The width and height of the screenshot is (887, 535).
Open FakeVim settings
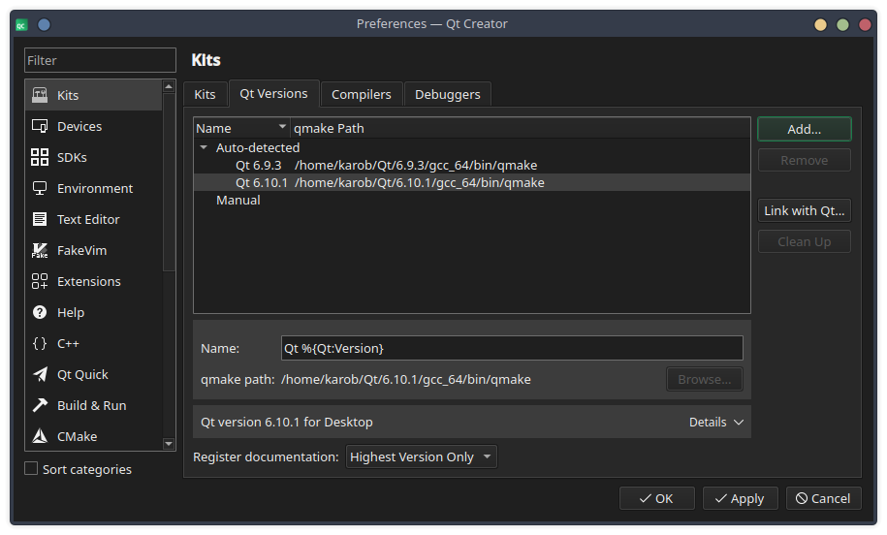(x=81, y=250)
